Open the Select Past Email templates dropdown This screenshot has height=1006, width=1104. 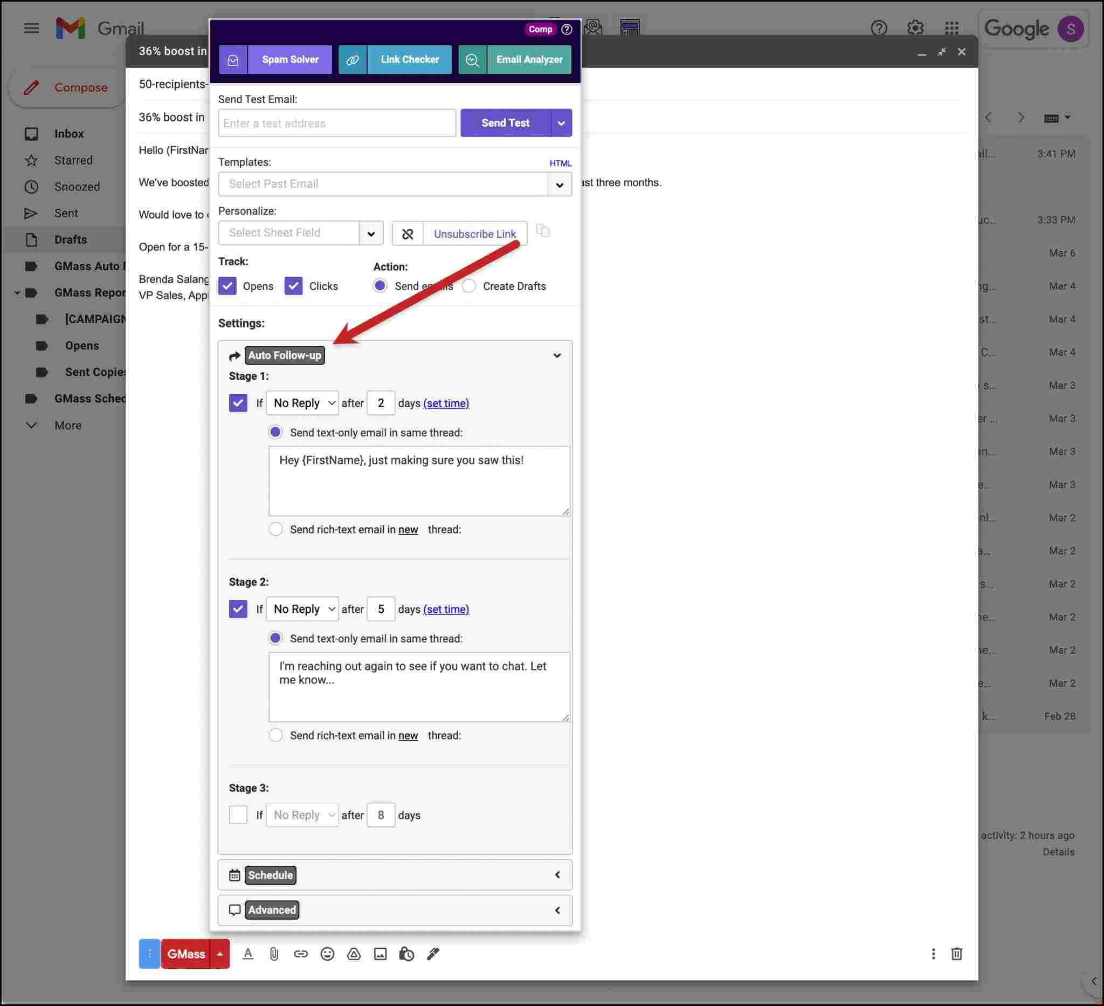560,184
